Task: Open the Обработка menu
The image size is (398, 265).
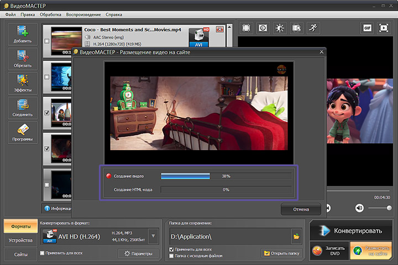Action: [50, 14]
